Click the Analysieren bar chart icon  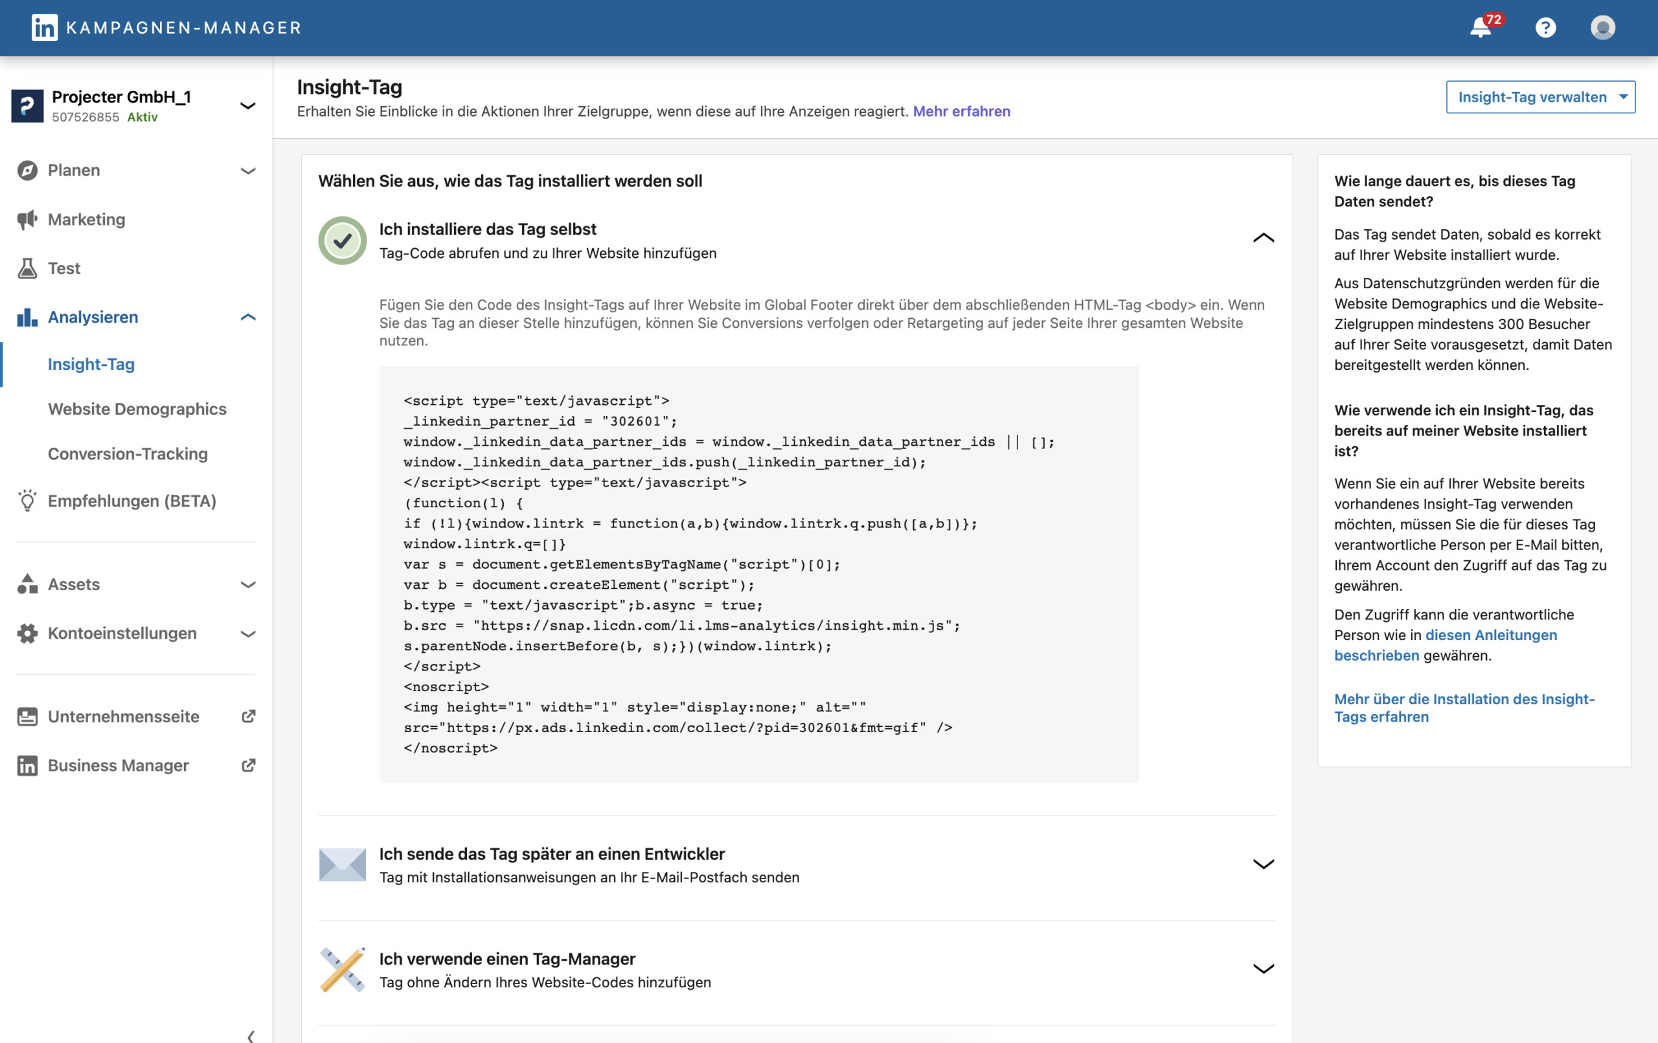pos(27,317)
